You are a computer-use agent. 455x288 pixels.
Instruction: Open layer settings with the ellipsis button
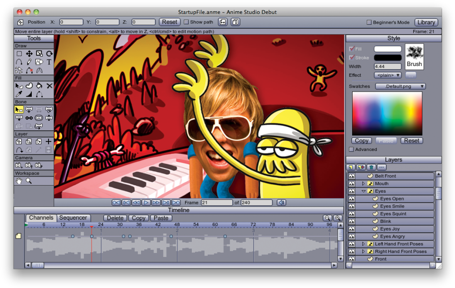tap(381, 167)
